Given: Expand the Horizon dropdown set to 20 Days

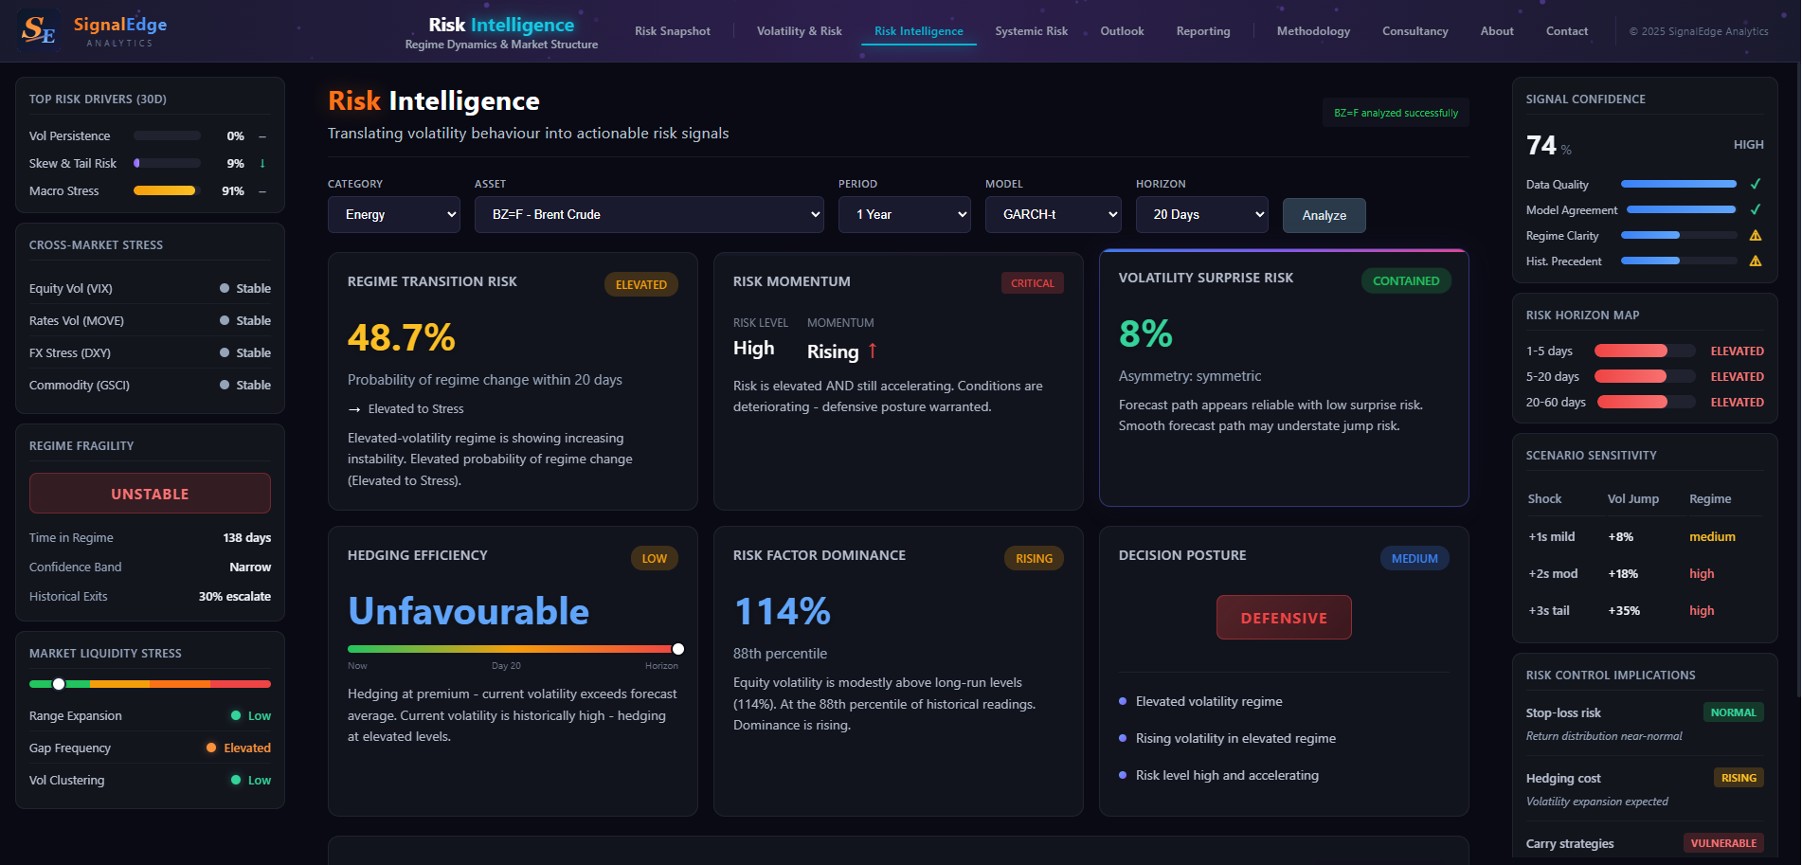Looking at the screenshot, I should (1200, 214).
